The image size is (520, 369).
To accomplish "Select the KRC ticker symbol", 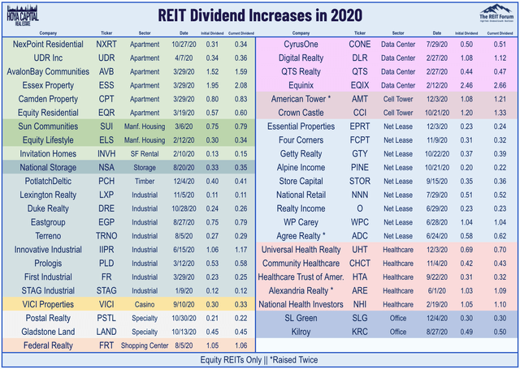I will tap(360, 332).
